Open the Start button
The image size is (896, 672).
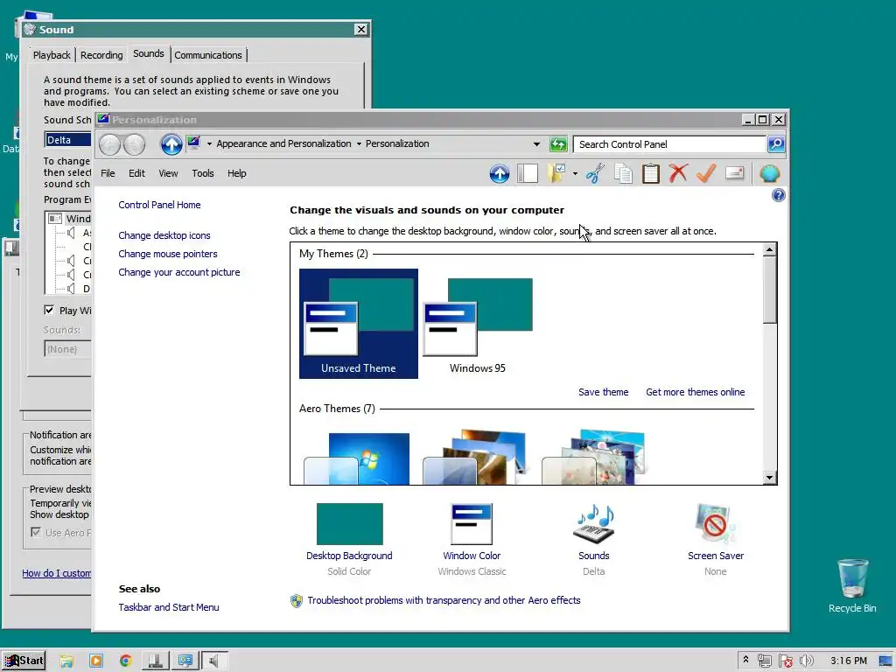24,661
